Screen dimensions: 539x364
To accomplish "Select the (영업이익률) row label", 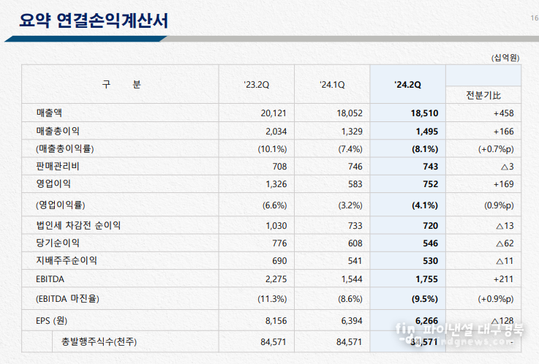I will tap(61, 205).
